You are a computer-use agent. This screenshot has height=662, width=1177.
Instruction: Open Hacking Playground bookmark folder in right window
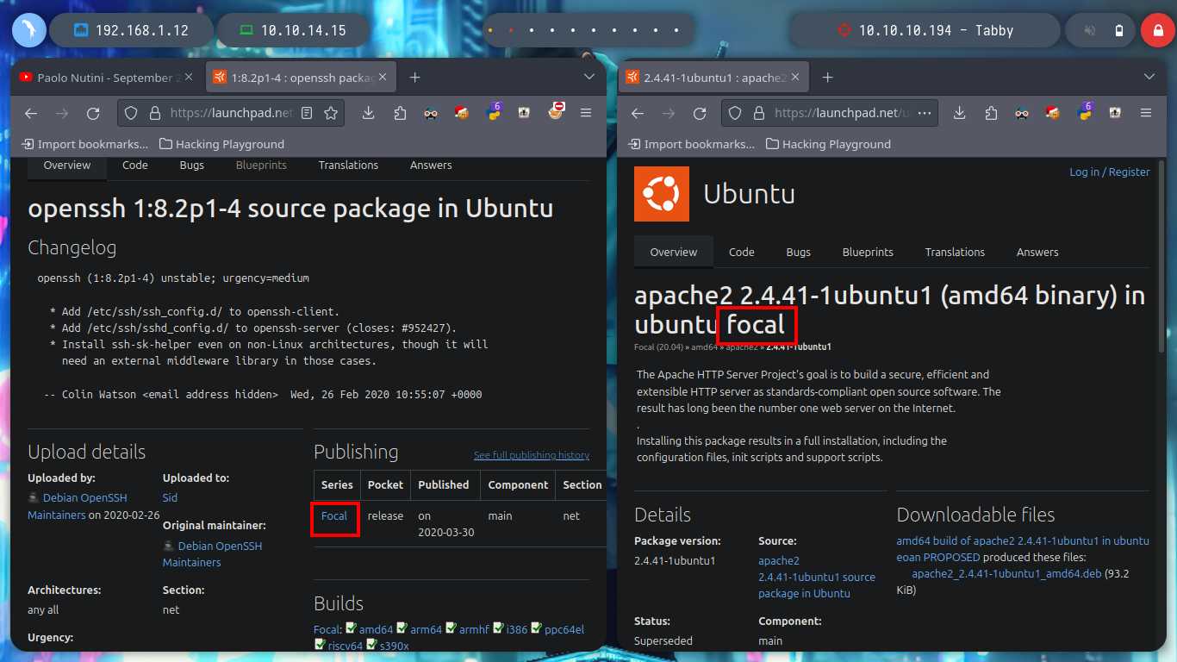(828, 144)
